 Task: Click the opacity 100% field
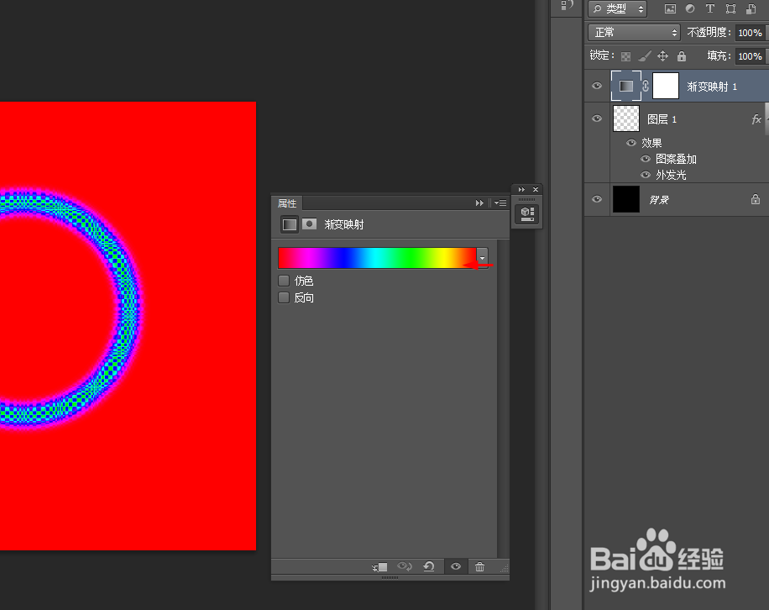(x=750, y=33)
